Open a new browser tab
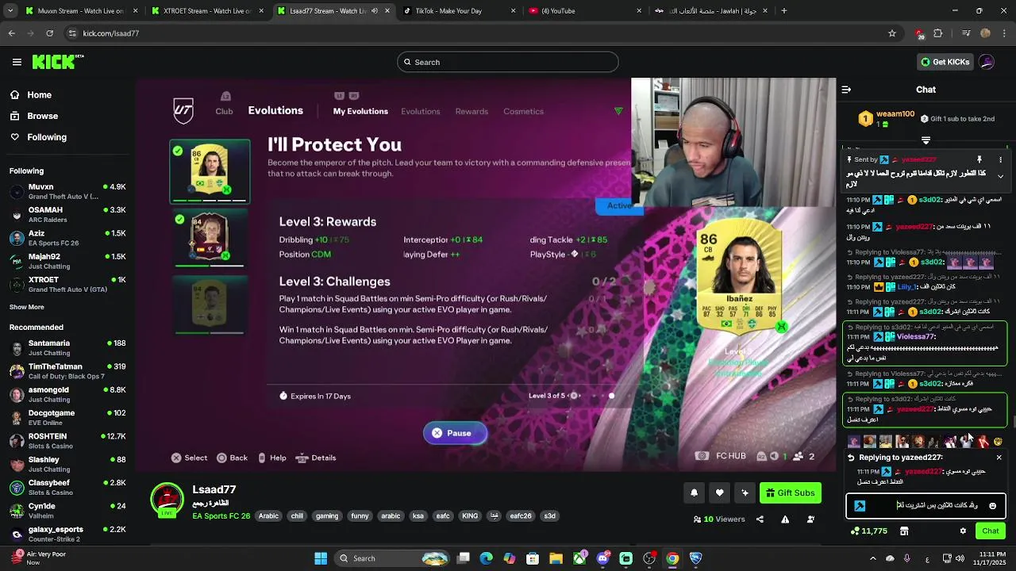Viewport: 1016px width, 571px height. coord(783,11)
